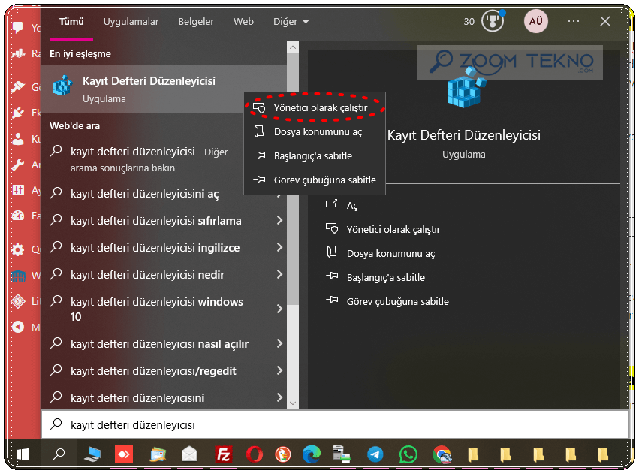Select 'kayıt defteri düzenleyicisini aç' suggestion
The height and width of the screenshot is (474, 639).
click(x=144, y=194)
